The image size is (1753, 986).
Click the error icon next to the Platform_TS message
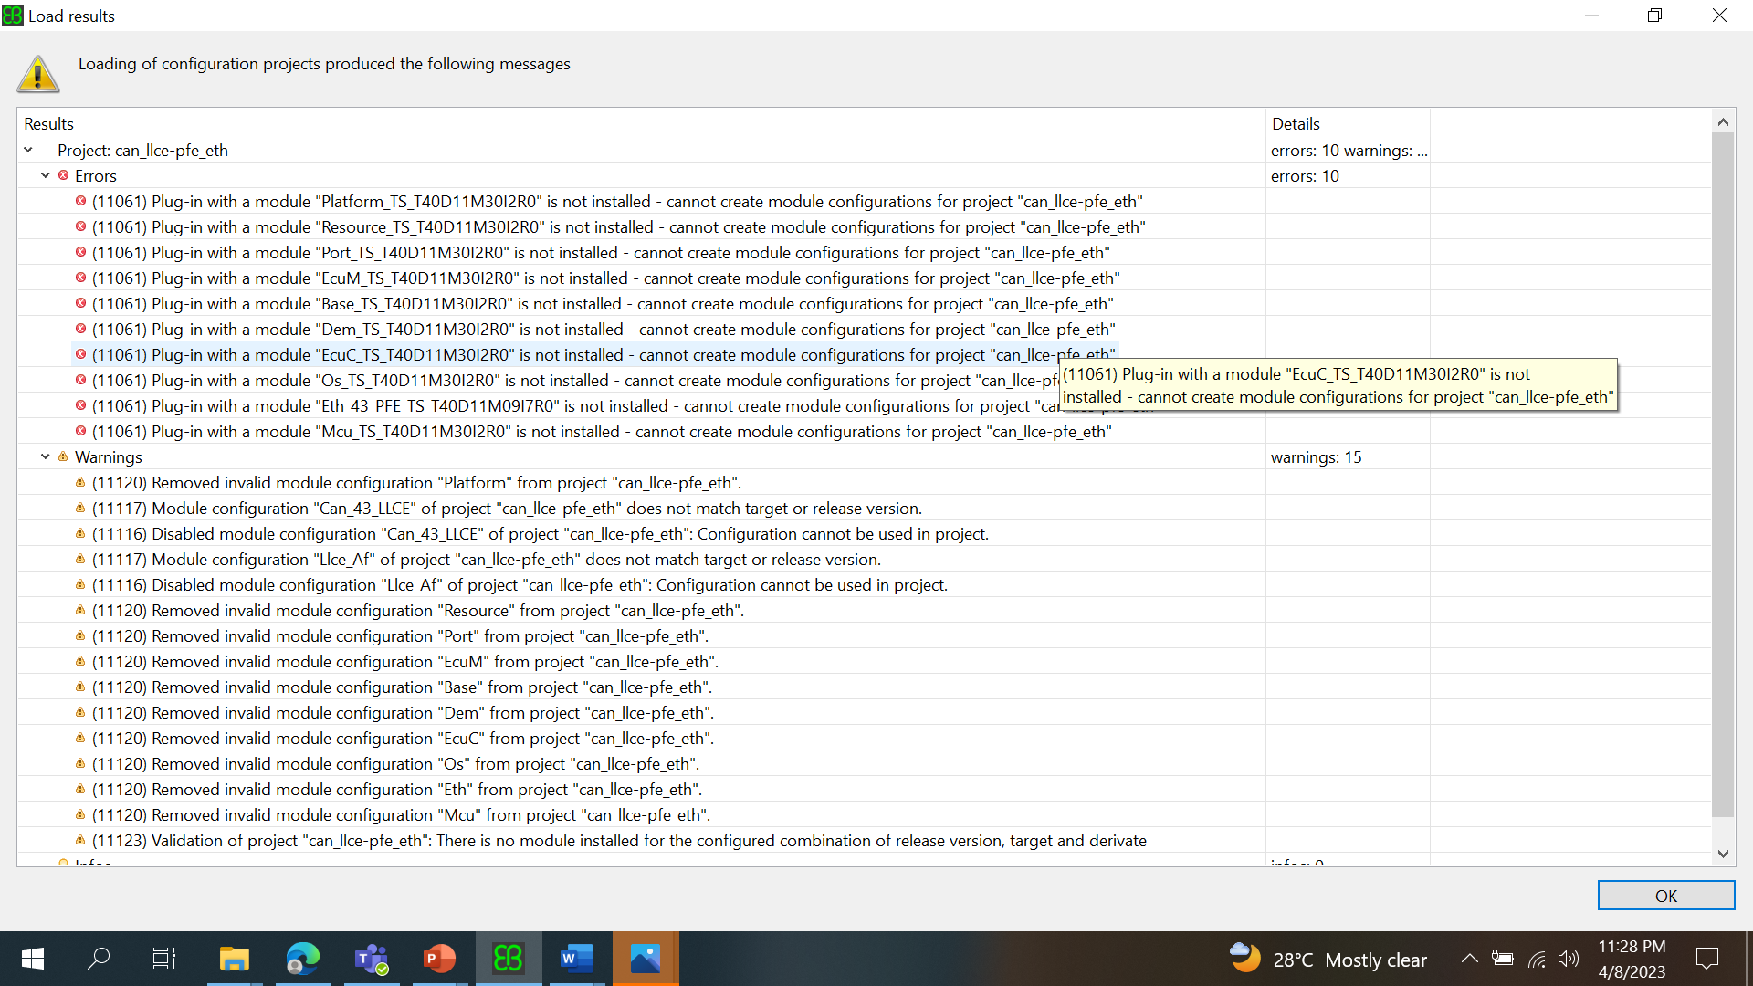click(80, 201)
